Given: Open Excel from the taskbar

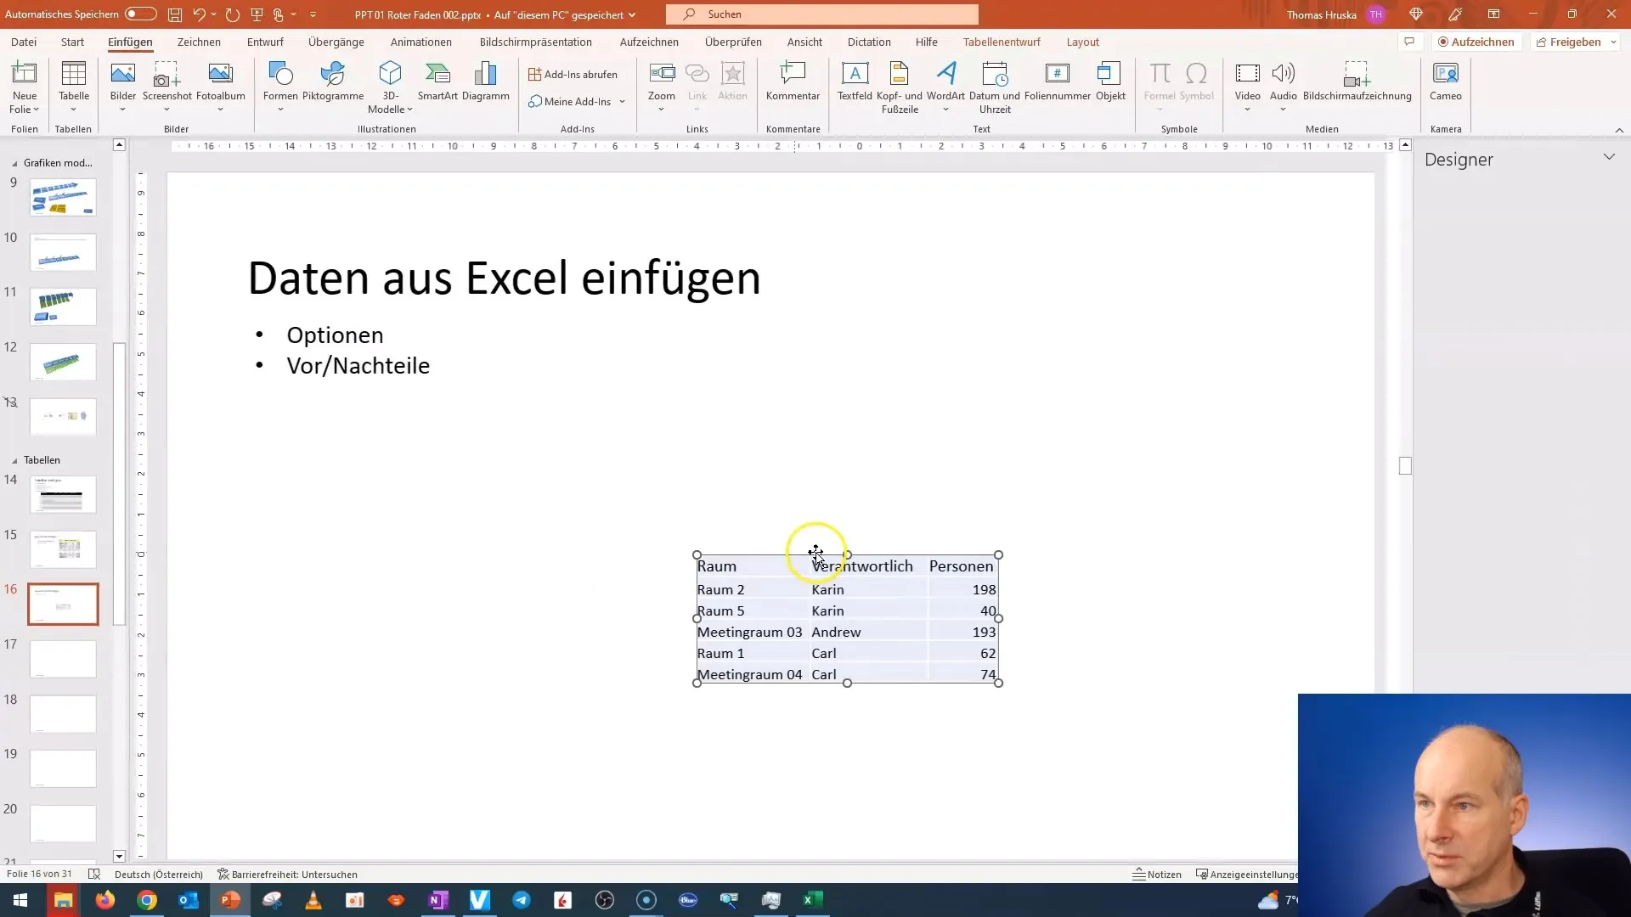Looking at the screenshot, I should pyautogui.click(x=813, y=900).
